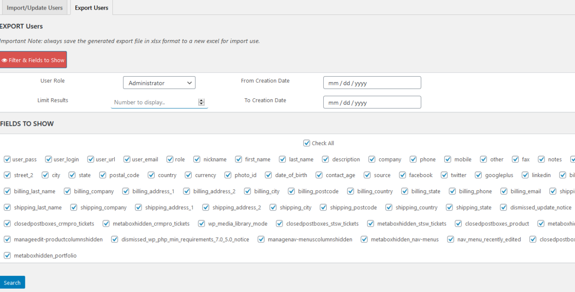Click the eye icon on Filter & Fields button
Image resolution: width=575 pixels, height=292 pixels.
point(5,60)
